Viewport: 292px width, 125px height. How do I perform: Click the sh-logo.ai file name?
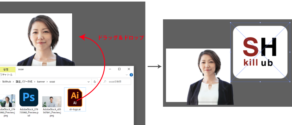pyautogui.click(x=75, y=109)
